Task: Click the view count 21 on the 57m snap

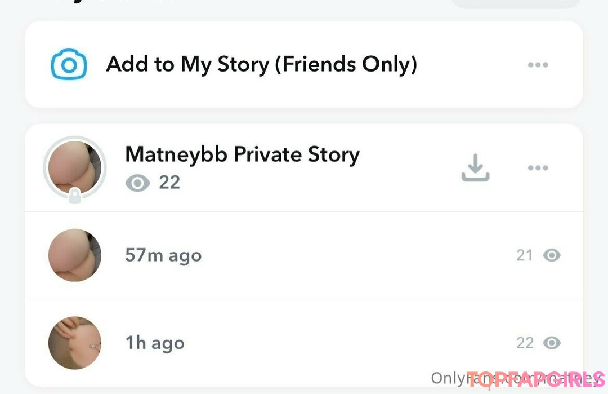Action: pyautogui.click(x=525, y=255)
